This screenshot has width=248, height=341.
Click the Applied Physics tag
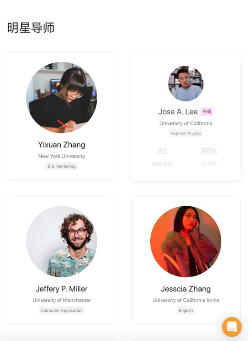186,133
